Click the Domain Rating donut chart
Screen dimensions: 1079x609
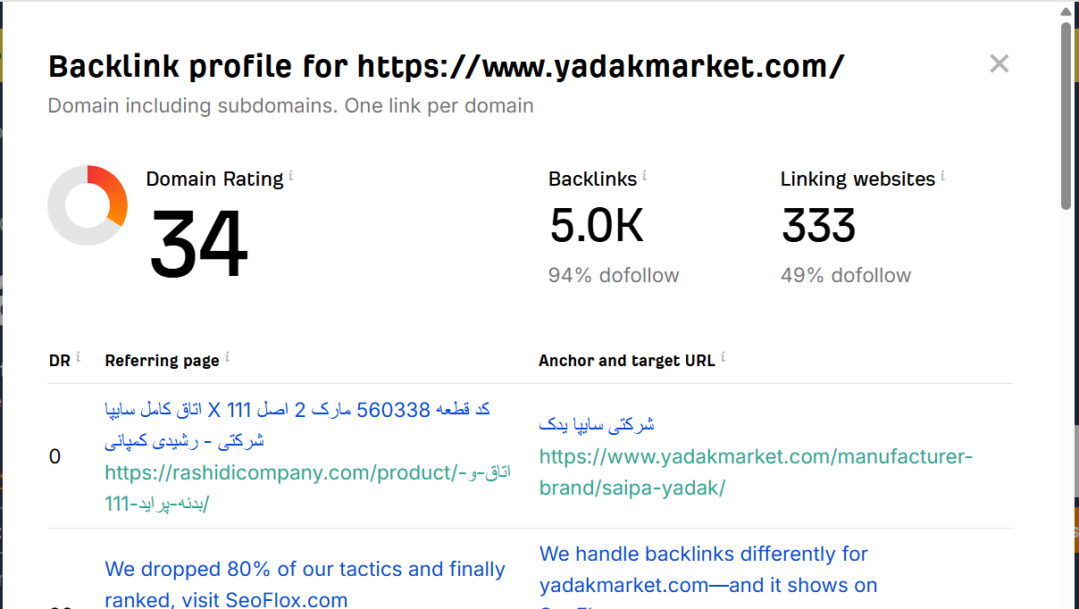(88, 205)
